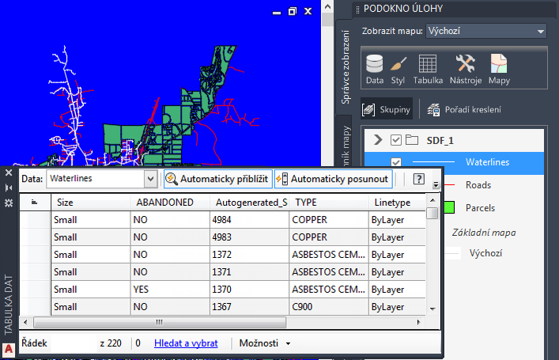
Task: Toggle the SDF_1 group checkbox
Action: click(396, 140)
